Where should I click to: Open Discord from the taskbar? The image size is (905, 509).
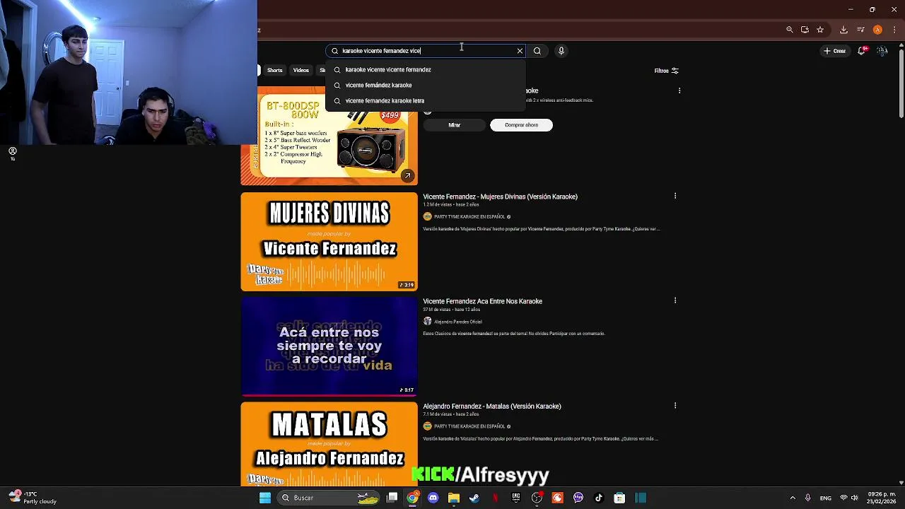pos(433,498)
